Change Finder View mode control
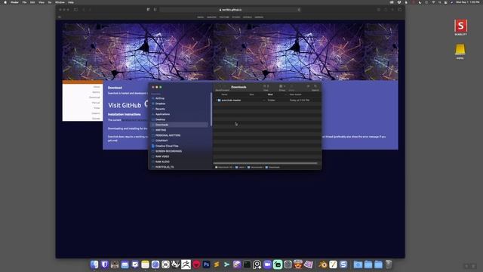Viewport: 483px width, 272px height. tap(266, 86)
